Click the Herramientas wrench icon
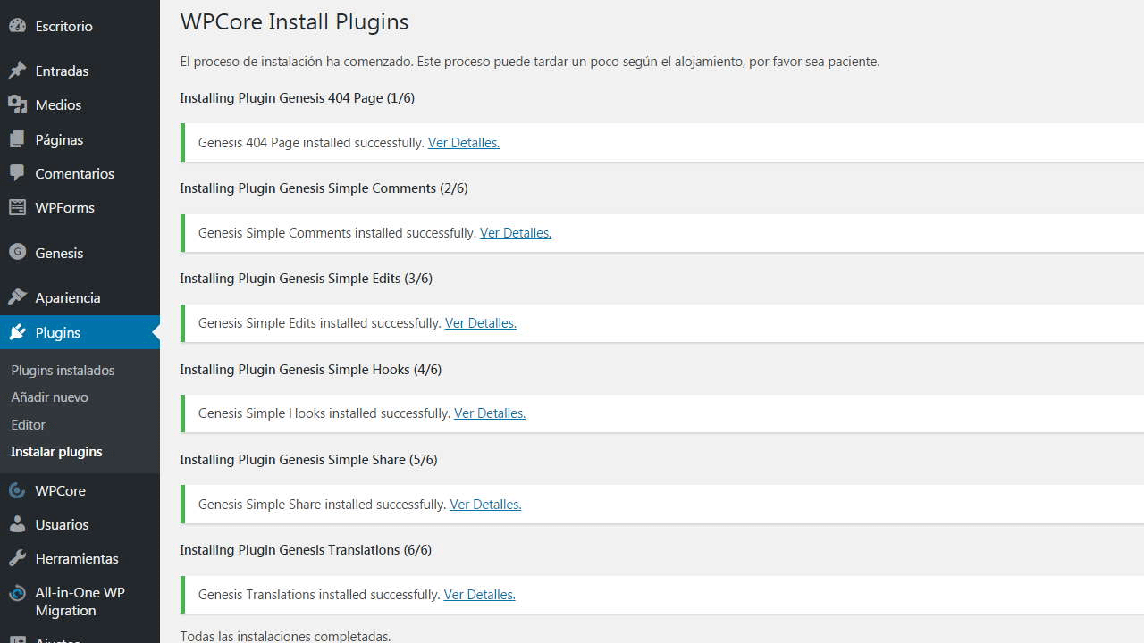The image size is (1144, 643). click(18, 558)
